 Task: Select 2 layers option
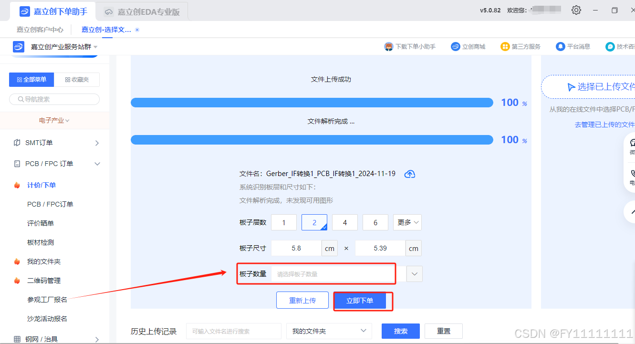314,222
